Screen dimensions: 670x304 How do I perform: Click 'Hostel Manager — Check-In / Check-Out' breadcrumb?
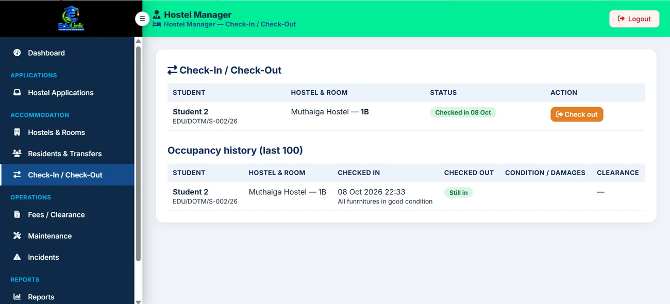230,24
